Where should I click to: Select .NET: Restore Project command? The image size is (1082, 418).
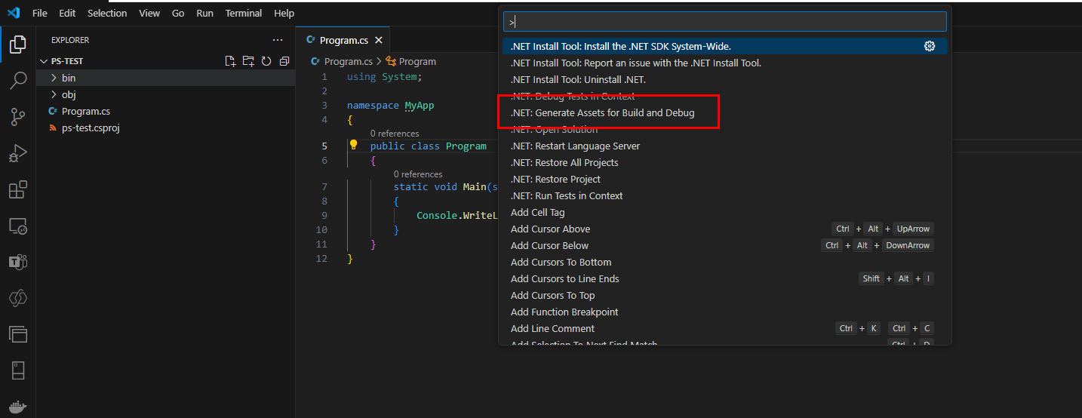[724, 179]
